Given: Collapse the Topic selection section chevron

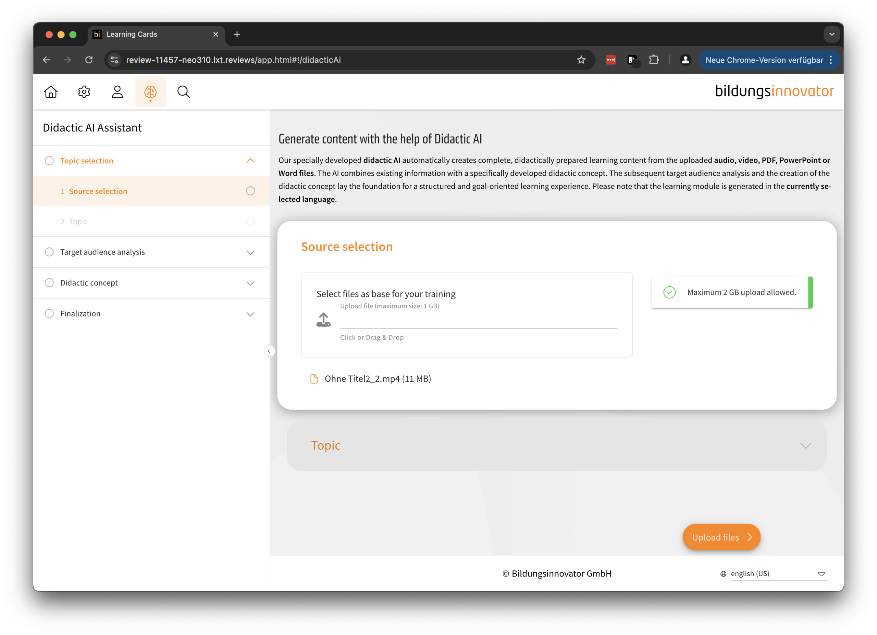Looking at the screenshot, I should tap(250, 160).
